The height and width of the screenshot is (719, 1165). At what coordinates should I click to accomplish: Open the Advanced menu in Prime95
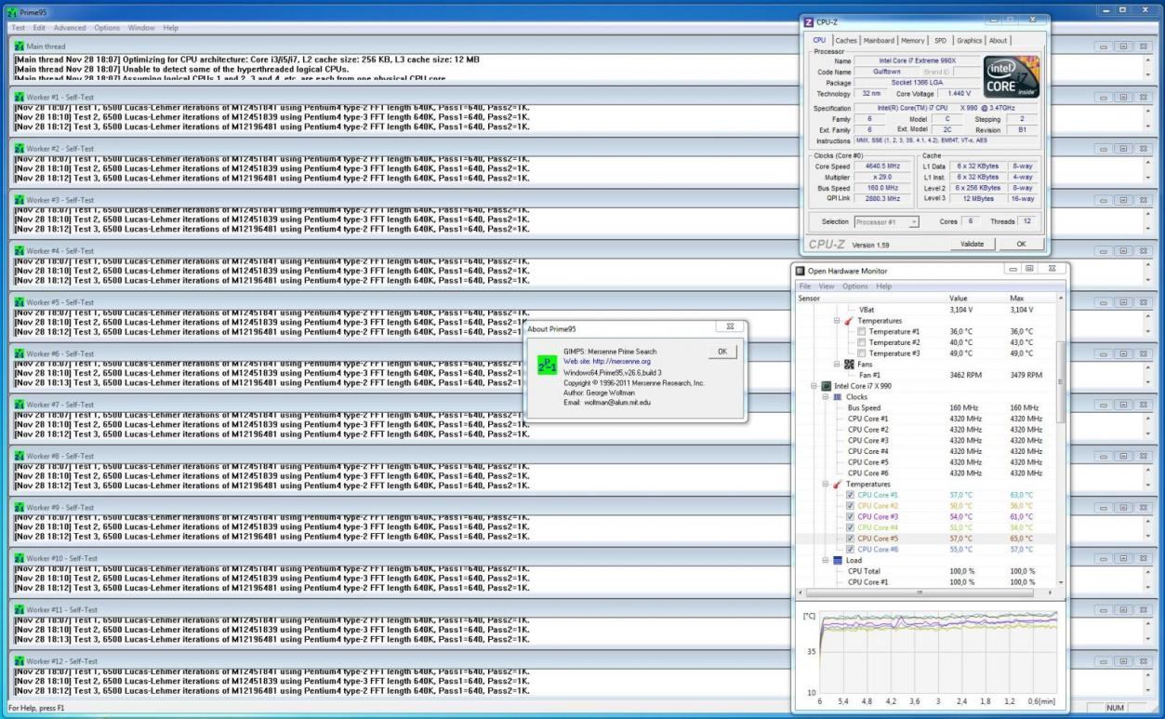[70, 28]
